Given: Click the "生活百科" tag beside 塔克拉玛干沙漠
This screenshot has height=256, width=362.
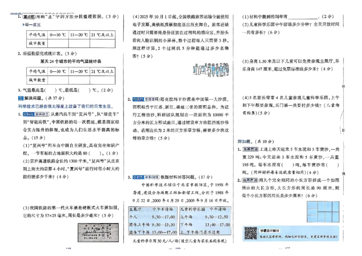Looking at the screenshot, I should [x=152, y=99].
